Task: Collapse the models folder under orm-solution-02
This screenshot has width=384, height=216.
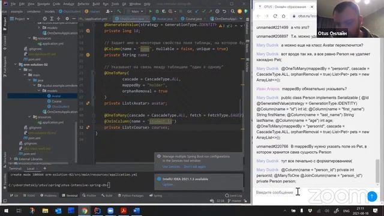Action: click(39, 91)
